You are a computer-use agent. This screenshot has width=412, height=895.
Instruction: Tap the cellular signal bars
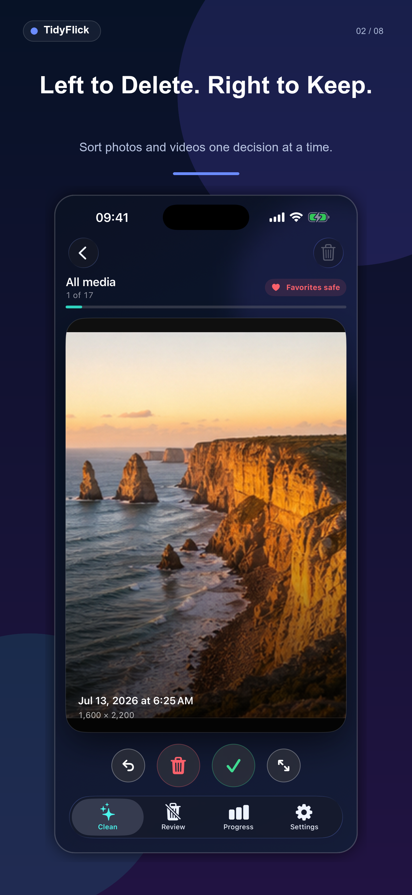(x=277, y=218)
